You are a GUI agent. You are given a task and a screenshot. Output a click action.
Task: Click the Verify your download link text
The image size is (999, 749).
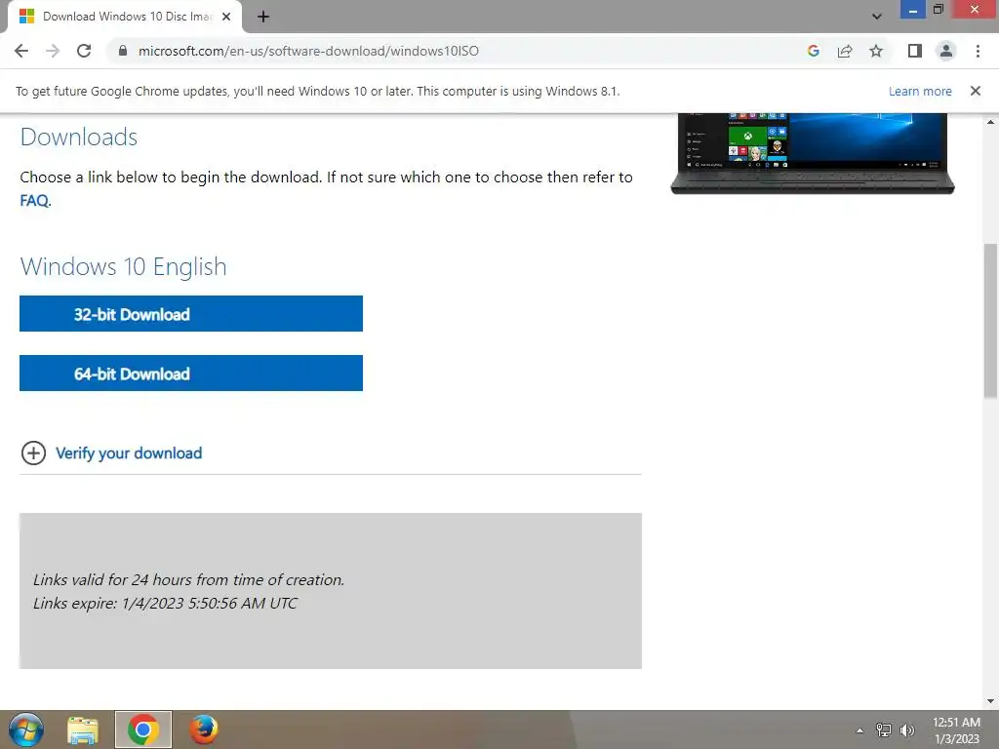129,453
